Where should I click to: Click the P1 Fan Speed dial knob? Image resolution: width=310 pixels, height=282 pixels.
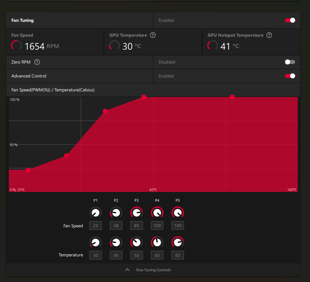coord(95,213)
